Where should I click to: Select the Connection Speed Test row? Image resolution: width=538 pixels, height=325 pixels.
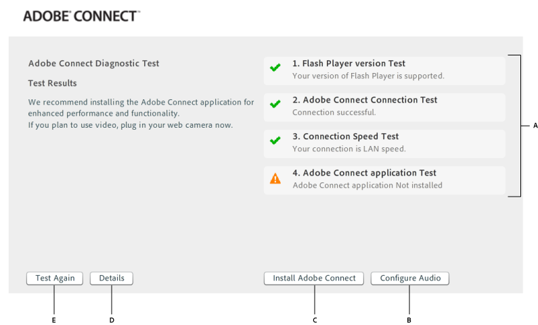point(384,144)
